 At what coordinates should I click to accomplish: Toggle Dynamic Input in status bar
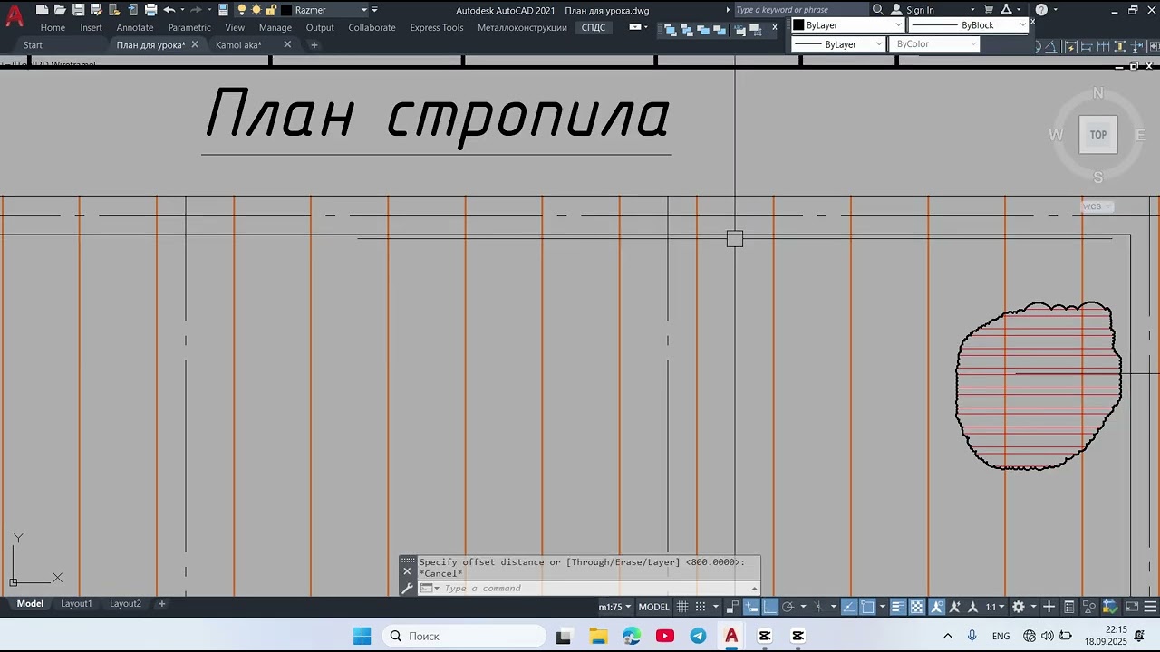coord(751,607)
